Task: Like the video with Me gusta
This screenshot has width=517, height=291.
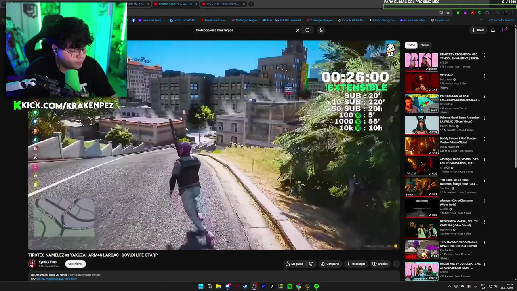Action: click(294, 264)
